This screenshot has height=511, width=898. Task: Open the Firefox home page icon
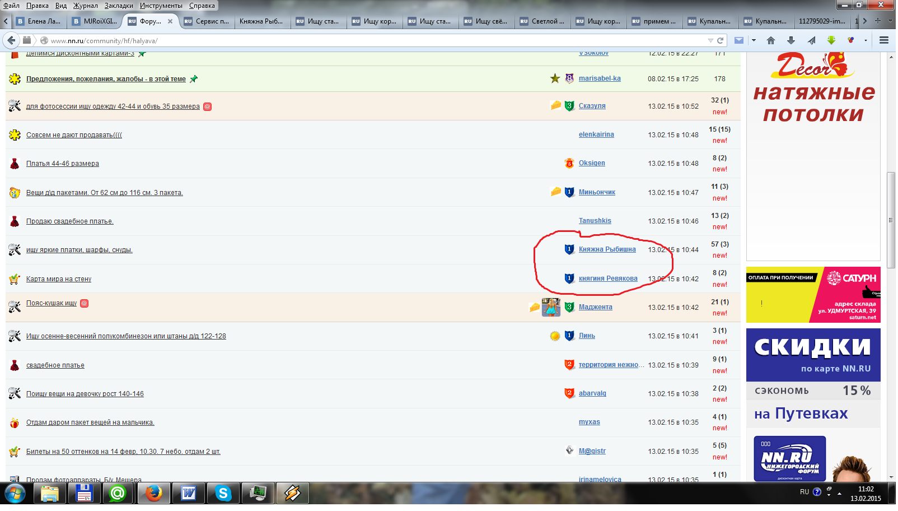pos(771,40)
